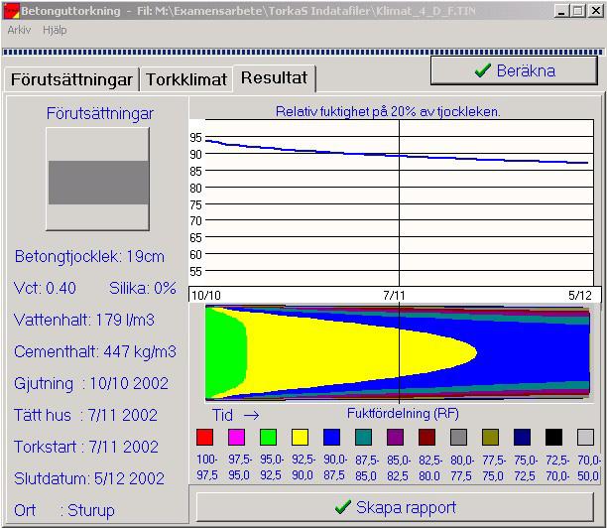607x528 pixels.
Task: Click the Skapa rapport button
Action: 395,507
